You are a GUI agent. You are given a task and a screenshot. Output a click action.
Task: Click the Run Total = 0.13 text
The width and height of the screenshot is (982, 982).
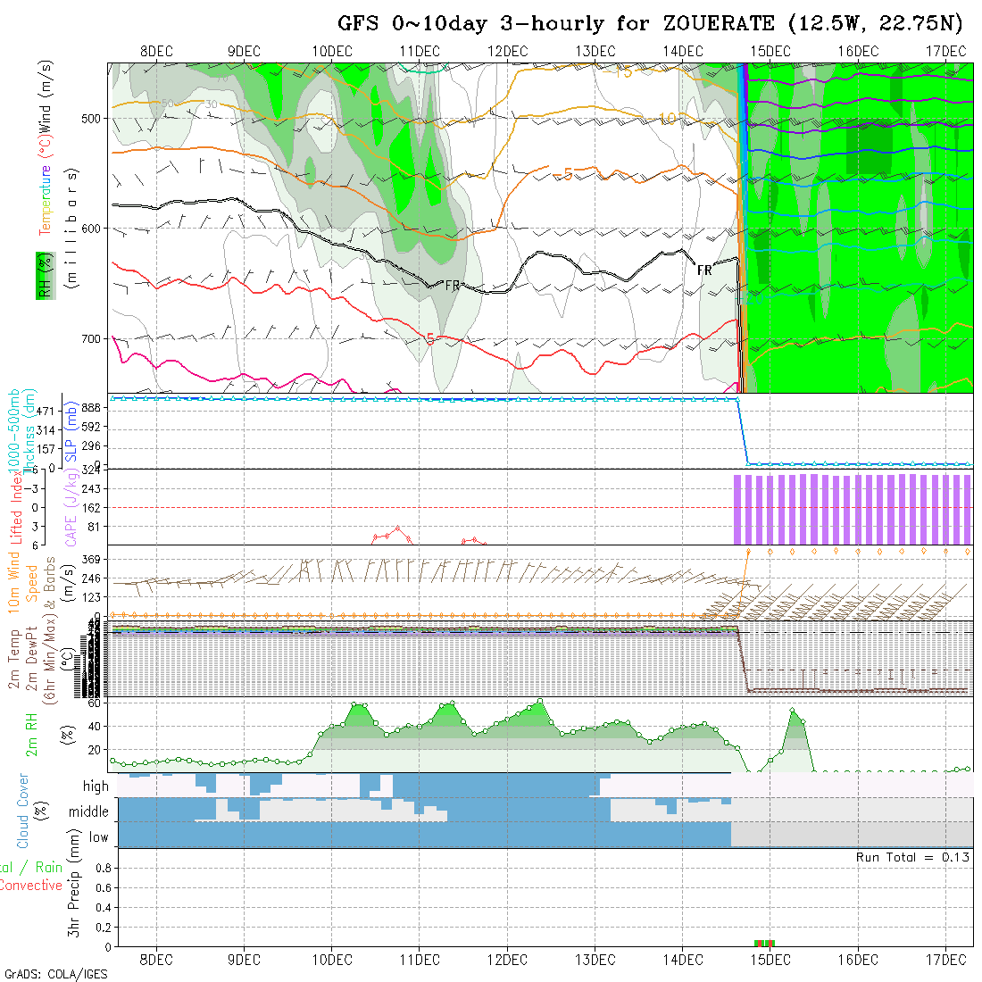click(x=912, y=857)
